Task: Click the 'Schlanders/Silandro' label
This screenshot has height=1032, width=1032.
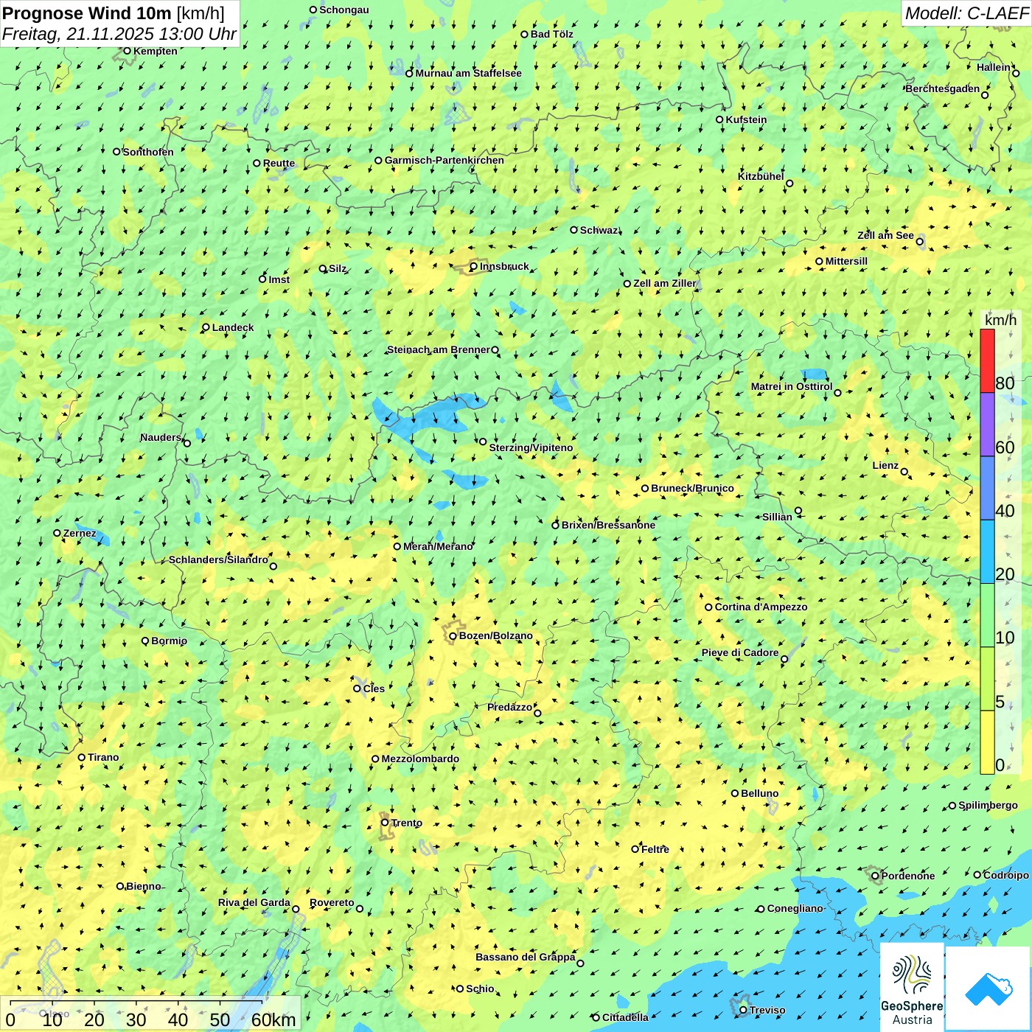Action: pyautogui.click(x=218, y=559)
